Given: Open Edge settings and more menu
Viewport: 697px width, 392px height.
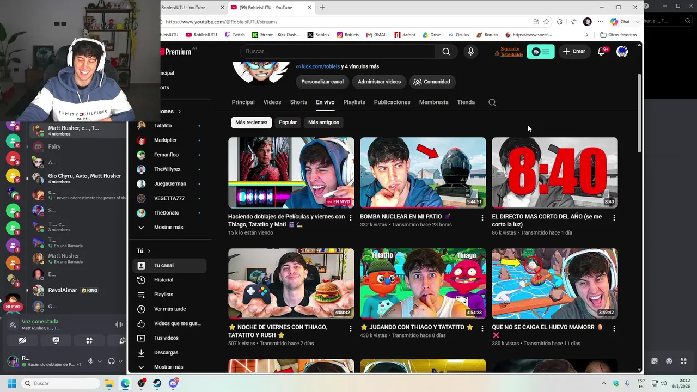Looking at the screenshot, I should (600, 22).
